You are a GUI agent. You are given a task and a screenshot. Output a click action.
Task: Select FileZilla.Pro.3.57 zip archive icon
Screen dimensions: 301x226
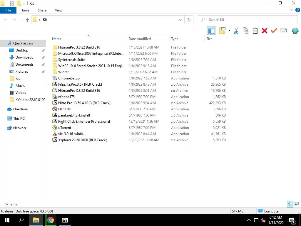click(x=55, y=84)
